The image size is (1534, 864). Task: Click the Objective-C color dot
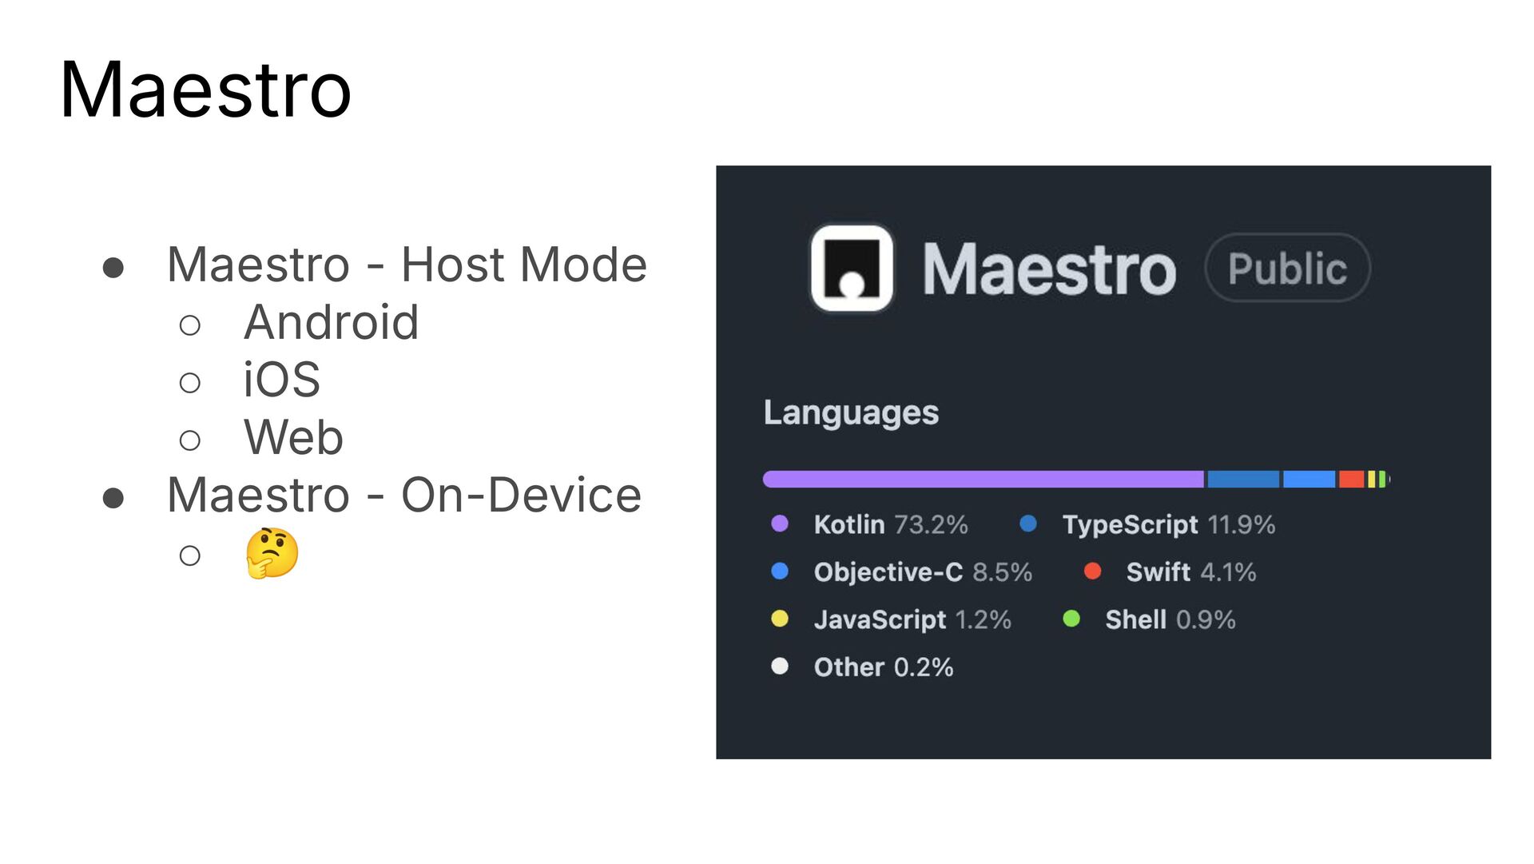780,571
